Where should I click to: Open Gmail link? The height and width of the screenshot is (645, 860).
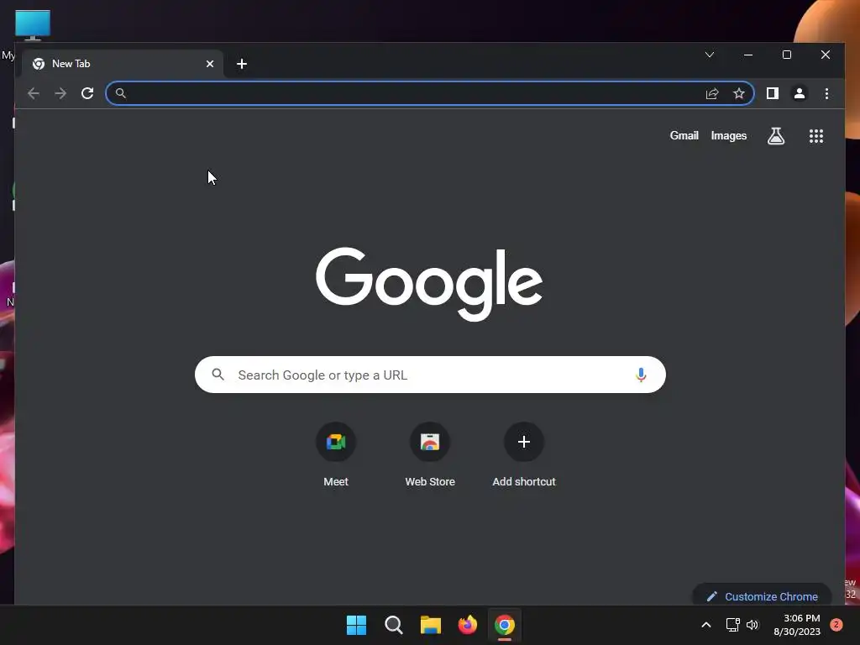[684, 135]
